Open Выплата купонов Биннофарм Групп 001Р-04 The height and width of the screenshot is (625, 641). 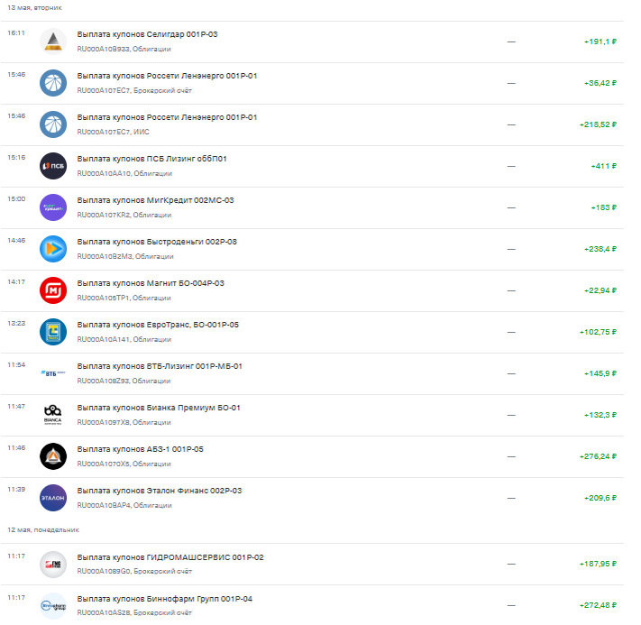click(312, 605)
